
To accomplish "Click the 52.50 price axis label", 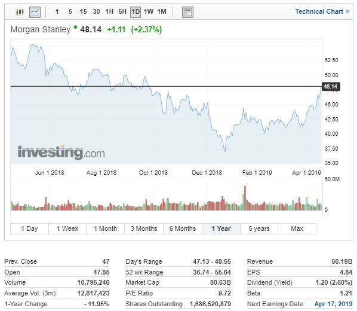I will (x=331, y=60).
